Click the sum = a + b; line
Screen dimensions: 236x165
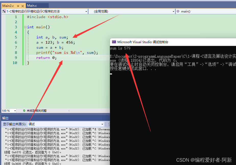click(50, 47)
